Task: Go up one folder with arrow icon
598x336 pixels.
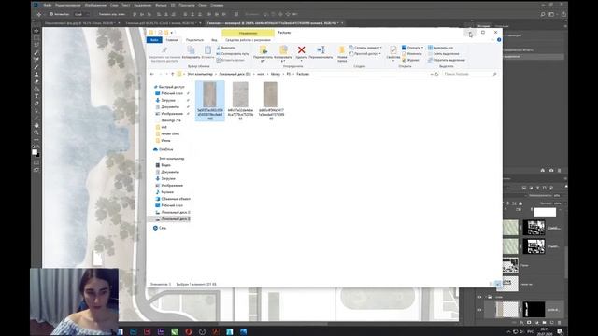Action: tap(172, 74)
